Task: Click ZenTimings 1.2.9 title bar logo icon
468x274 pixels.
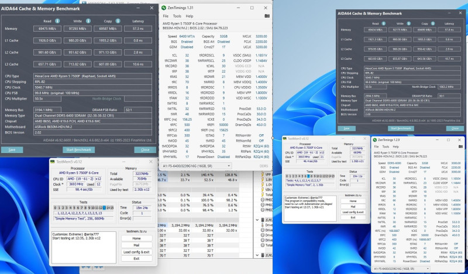Action: (375, 140)
